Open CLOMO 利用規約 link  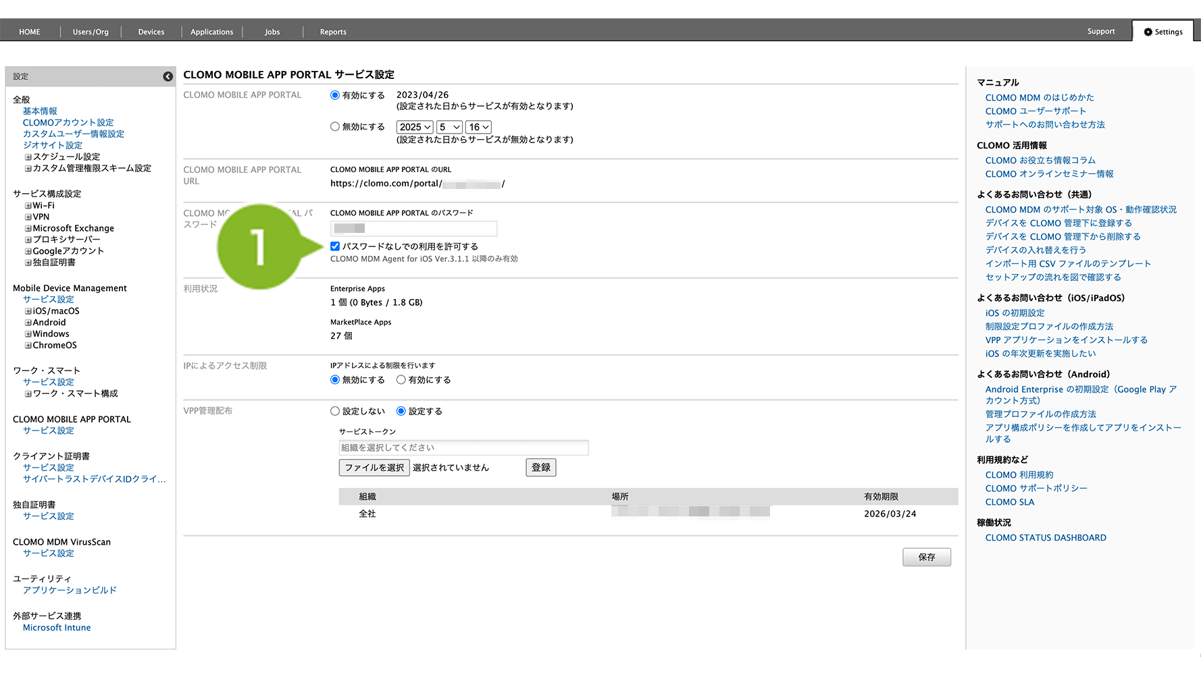click(x=1019, y=475)
